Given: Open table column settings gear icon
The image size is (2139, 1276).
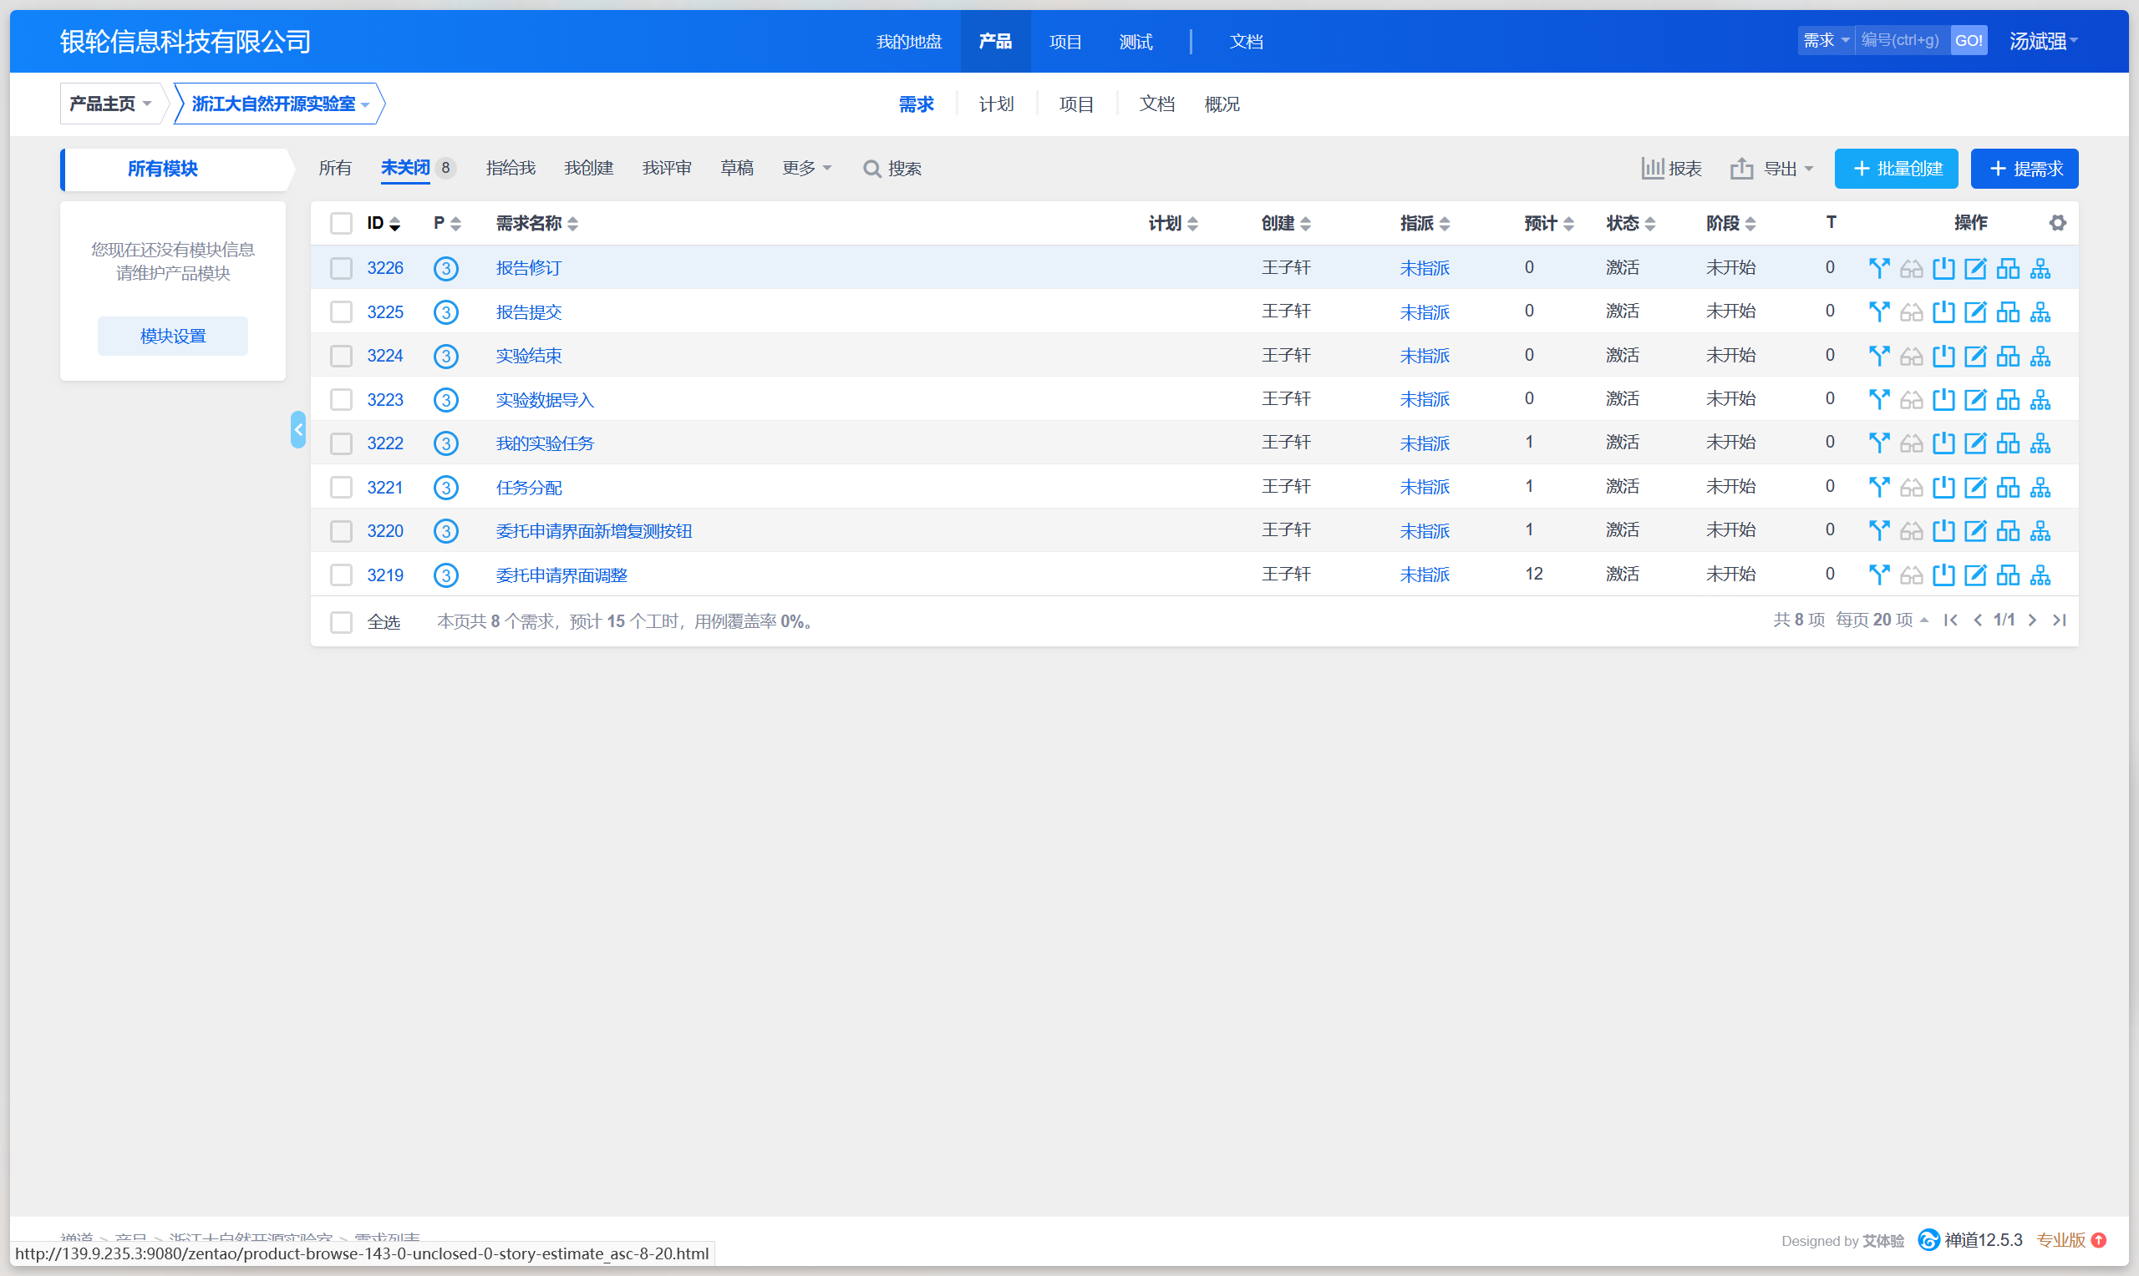Looking at the screenshot, I should (x=2057, y=224).
